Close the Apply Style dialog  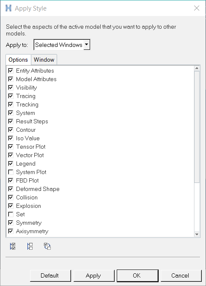[197, 8]
